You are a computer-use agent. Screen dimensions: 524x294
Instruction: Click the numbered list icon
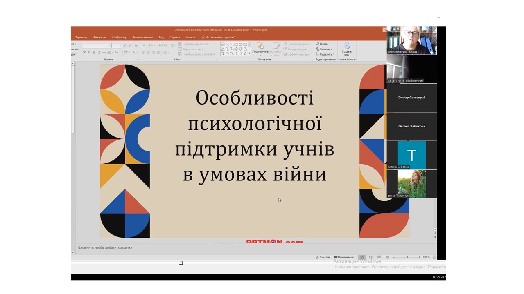coord(151,45)
